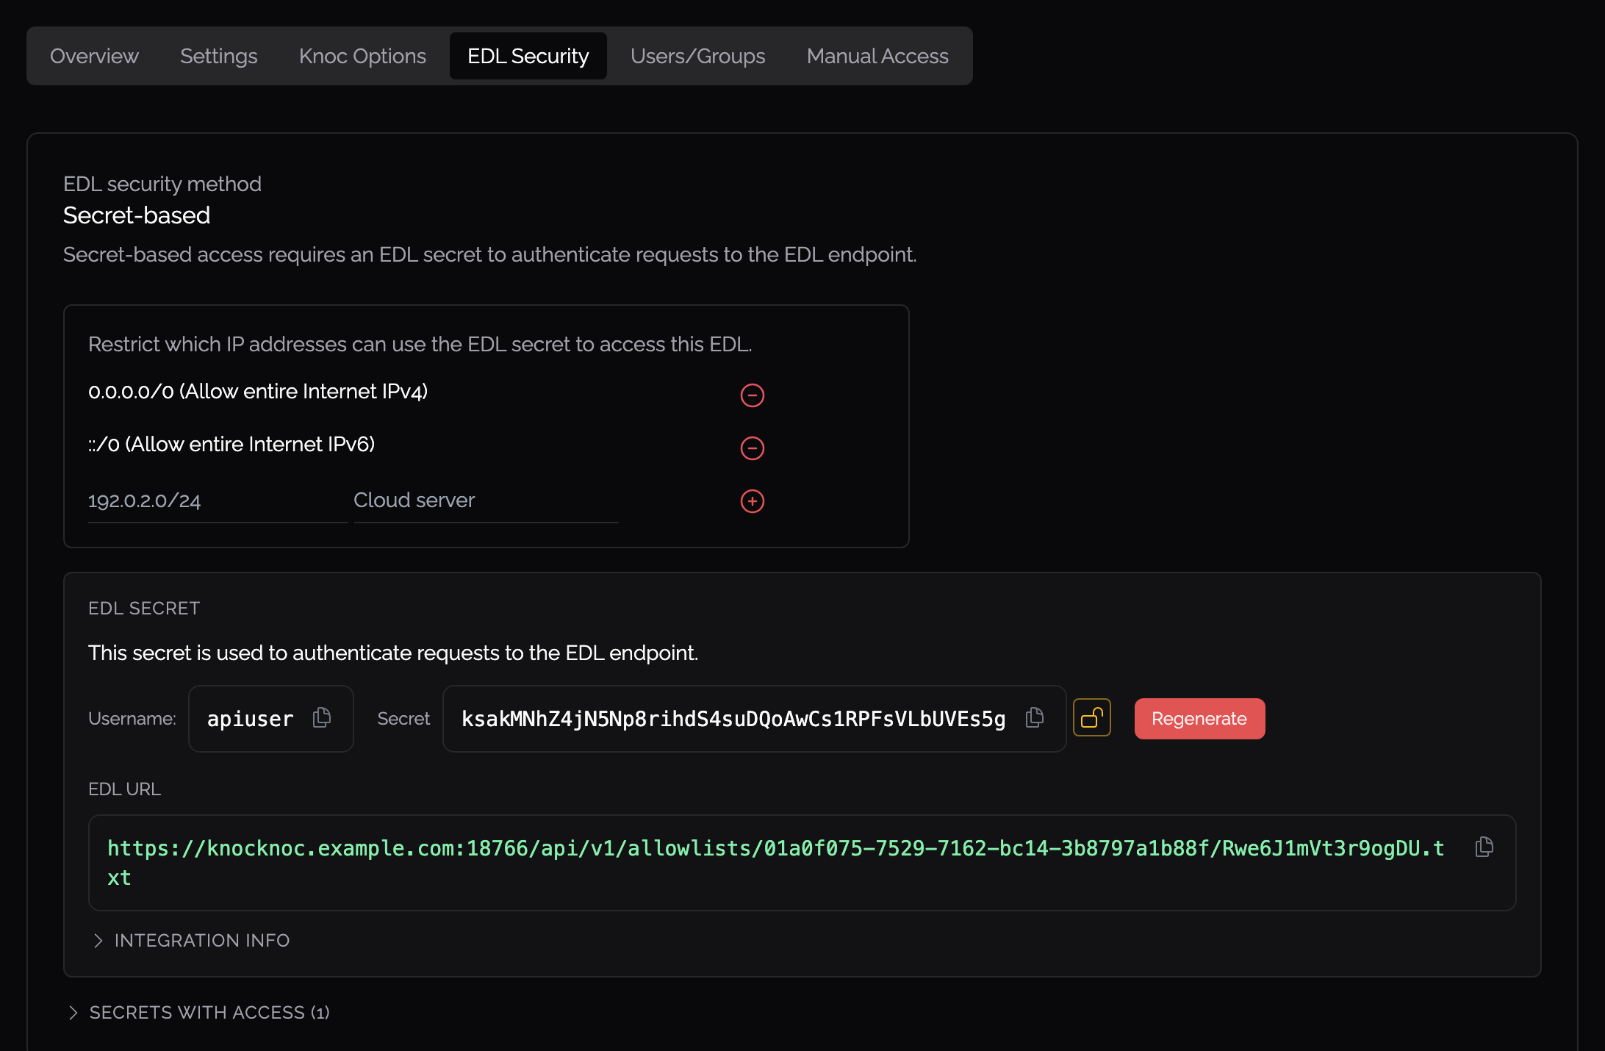Copy the EDL URL
1605x1051 pixels.
click(1484, 847)
